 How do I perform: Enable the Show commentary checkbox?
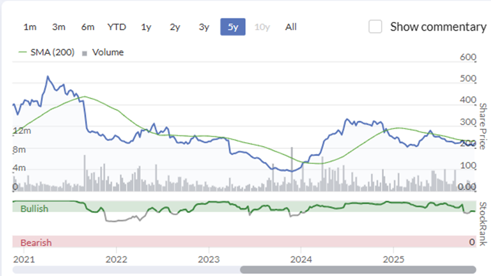click(375, 27)
